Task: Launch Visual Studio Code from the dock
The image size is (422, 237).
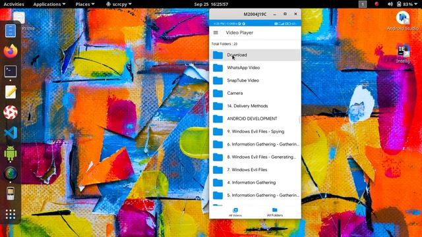Action: (11, 133)
